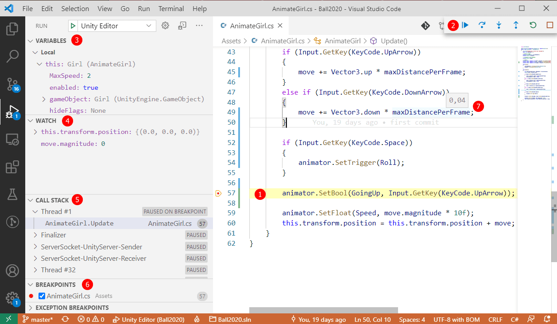Click the Continue debug button
The image size is (557, 324).
click(x=465, y=26)
